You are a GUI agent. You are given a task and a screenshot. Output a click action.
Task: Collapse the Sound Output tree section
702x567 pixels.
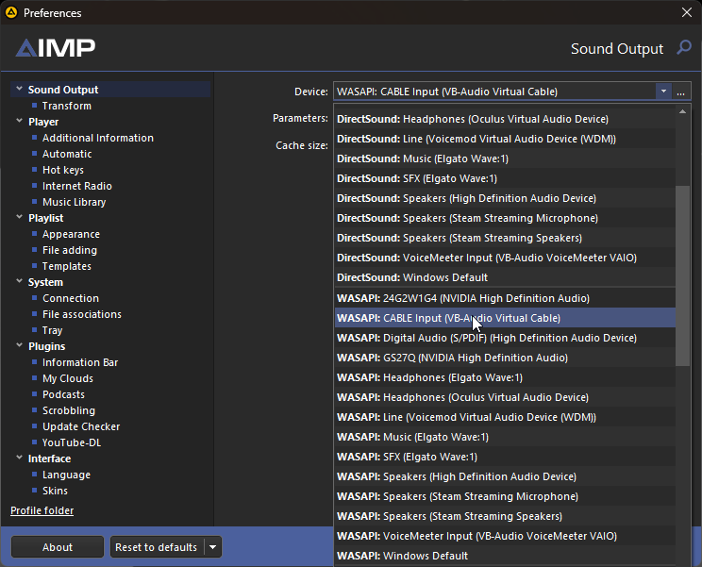coord(19,89)
